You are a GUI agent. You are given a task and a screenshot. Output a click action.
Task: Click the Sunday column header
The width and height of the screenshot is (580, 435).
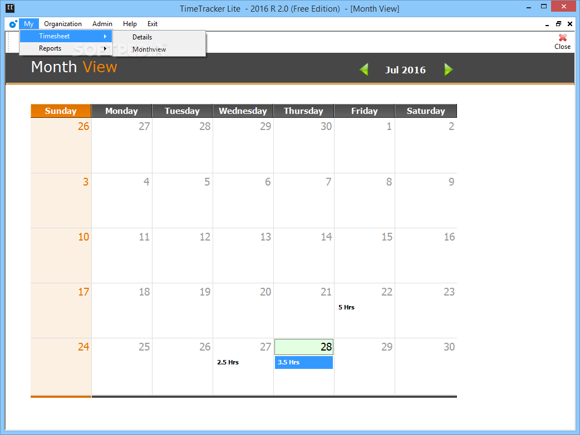(x=61, y=111)
